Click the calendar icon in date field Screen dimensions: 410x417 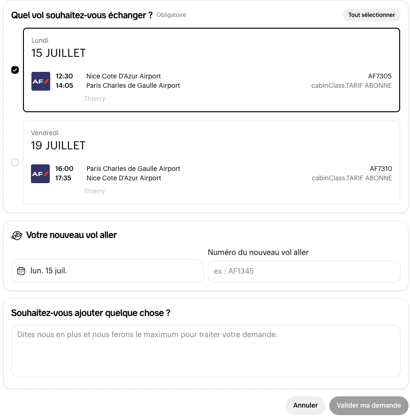point(21,271)
